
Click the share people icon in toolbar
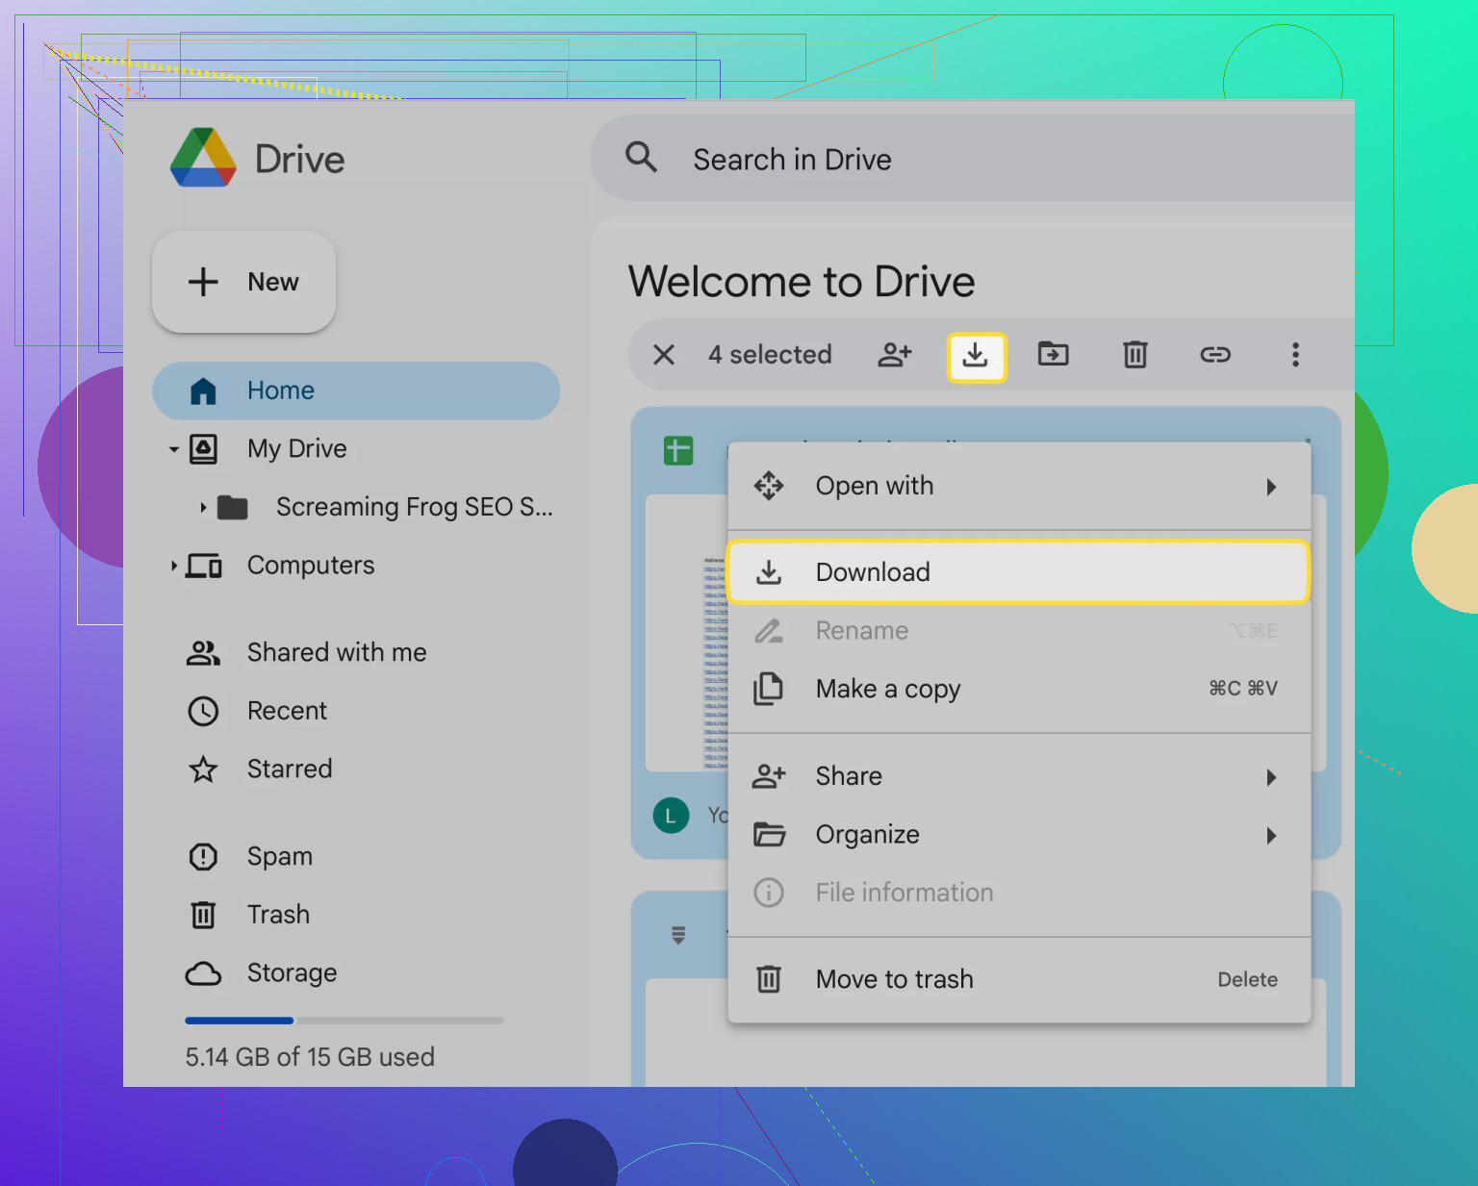click(894, 355)
